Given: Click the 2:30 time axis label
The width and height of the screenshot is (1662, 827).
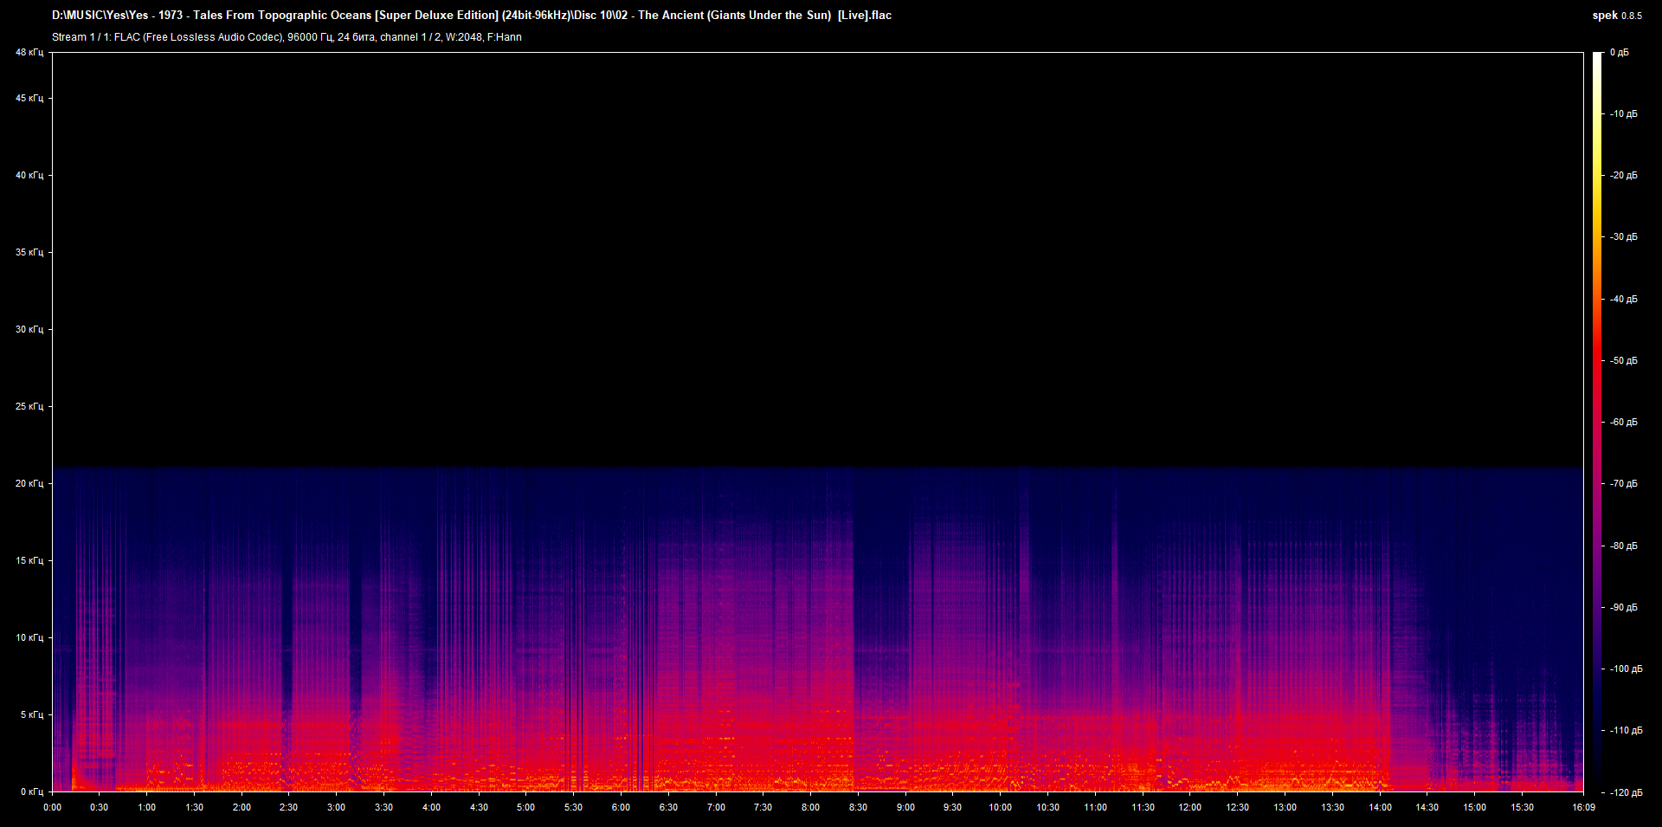Looking at the screenshot, I should (x=288, y=807).
